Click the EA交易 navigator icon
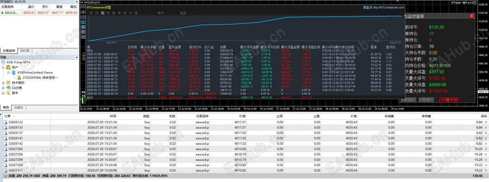The height and width of the screenshot is (182, 489). point(8,88)
